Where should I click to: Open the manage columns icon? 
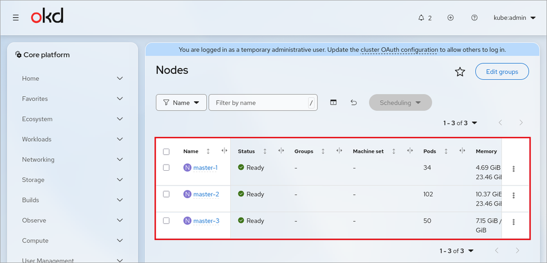pos(333,102)
